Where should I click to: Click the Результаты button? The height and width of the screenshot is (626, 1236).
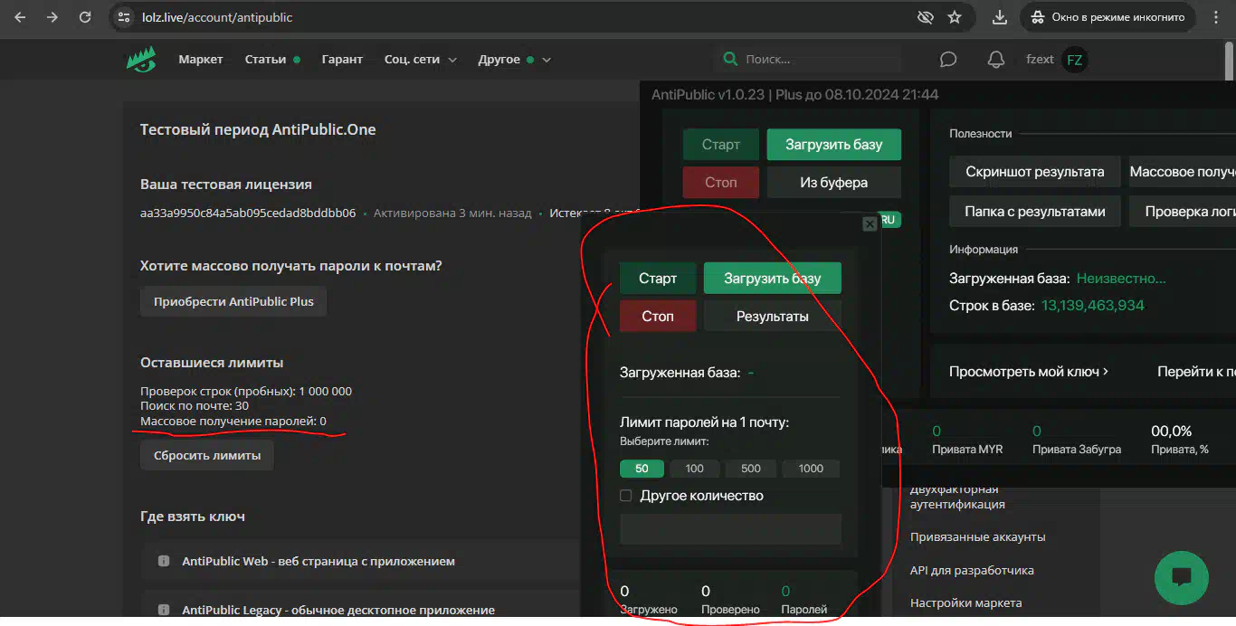pyautogui.click(x=772, y=316)
